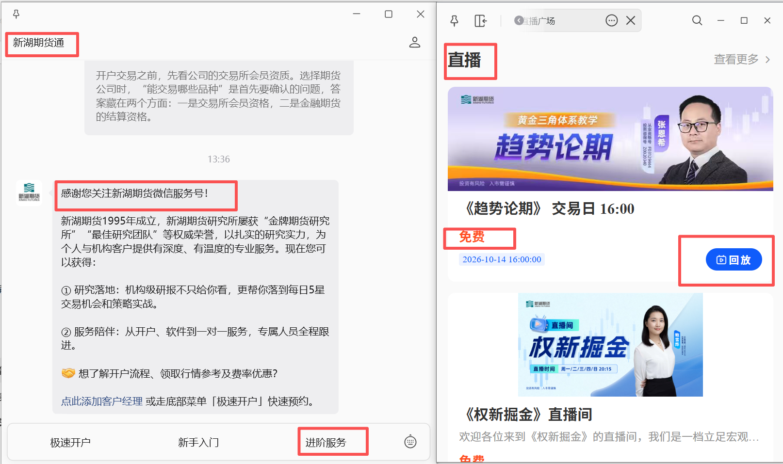Open the 新手入门 bottom menu
783x464 pixels.
tap(198, 442)
